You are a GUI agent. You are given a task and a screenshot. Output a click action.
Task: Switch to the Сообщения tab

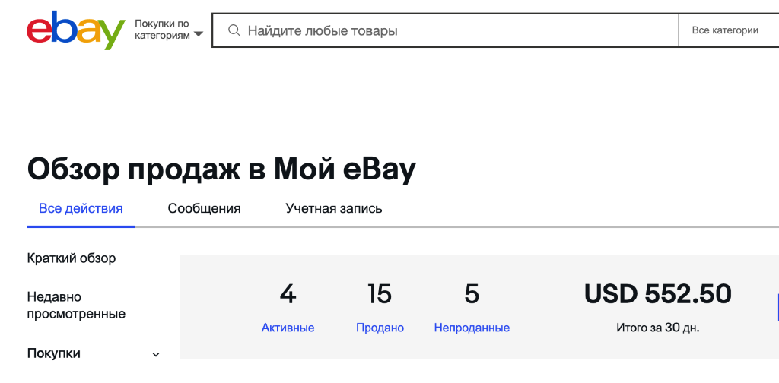coord(204,208)
